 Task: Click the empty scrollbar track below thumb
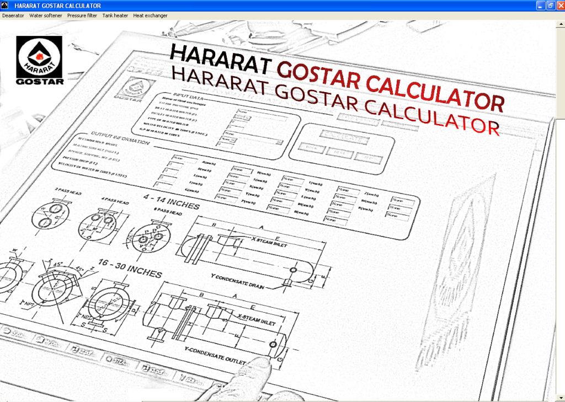click(560, 248)
